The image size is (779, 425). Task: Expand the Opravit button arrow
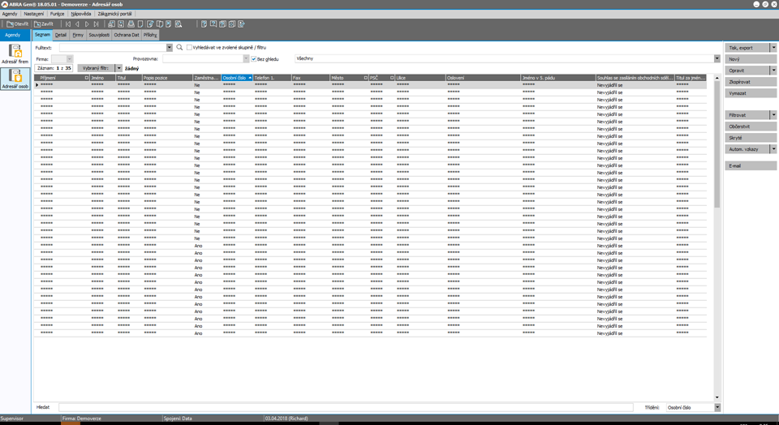(x=773, y=71)
